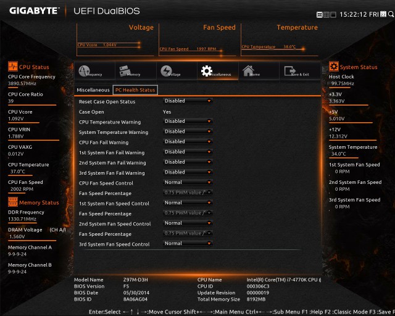
Task: Click the DDR Frequency 1330.71MHz value
Action: click(x=22, y=219)
